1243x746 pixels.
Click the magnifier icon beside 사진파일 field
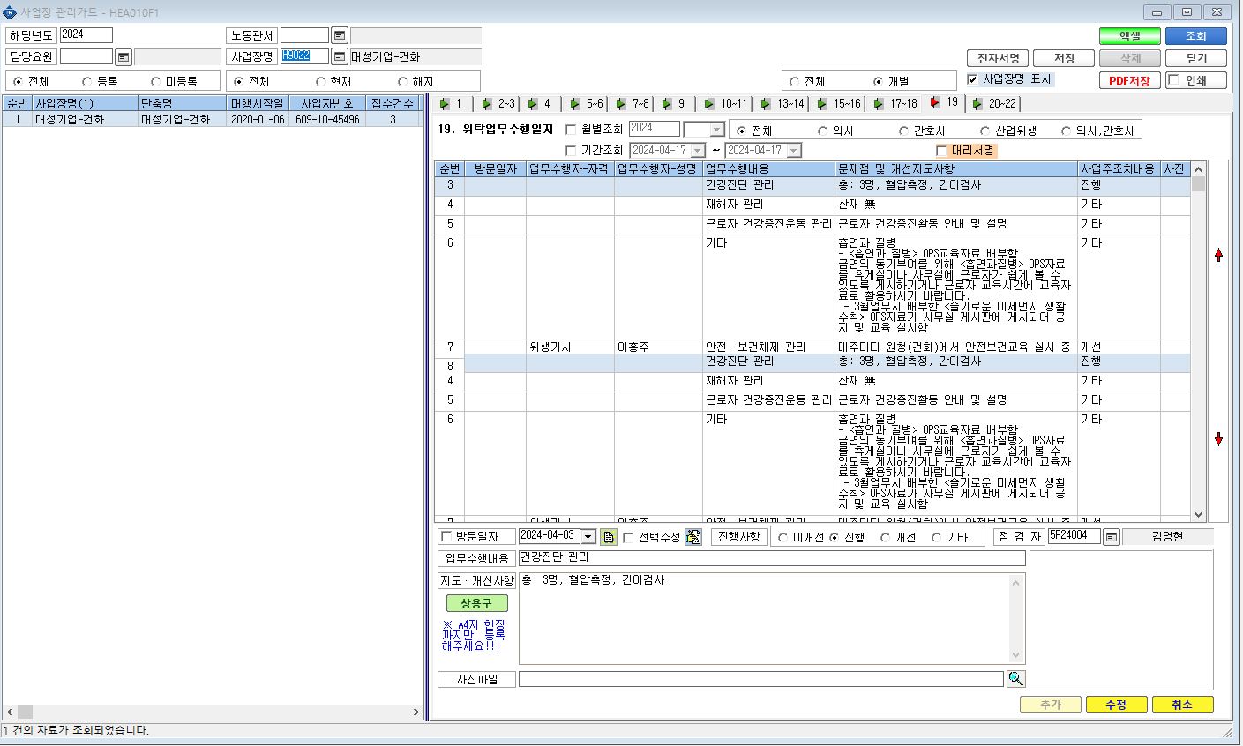tap(1016, 679)
